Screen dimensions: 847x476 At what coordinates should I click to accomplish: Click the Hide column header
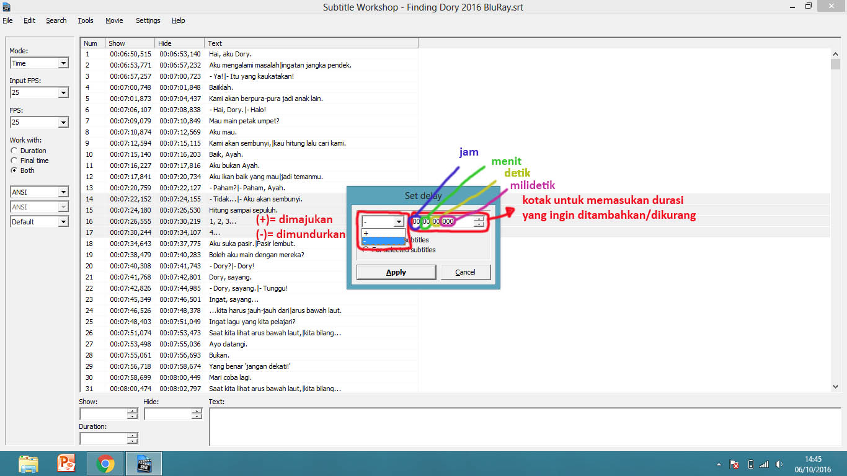(179, 43)
